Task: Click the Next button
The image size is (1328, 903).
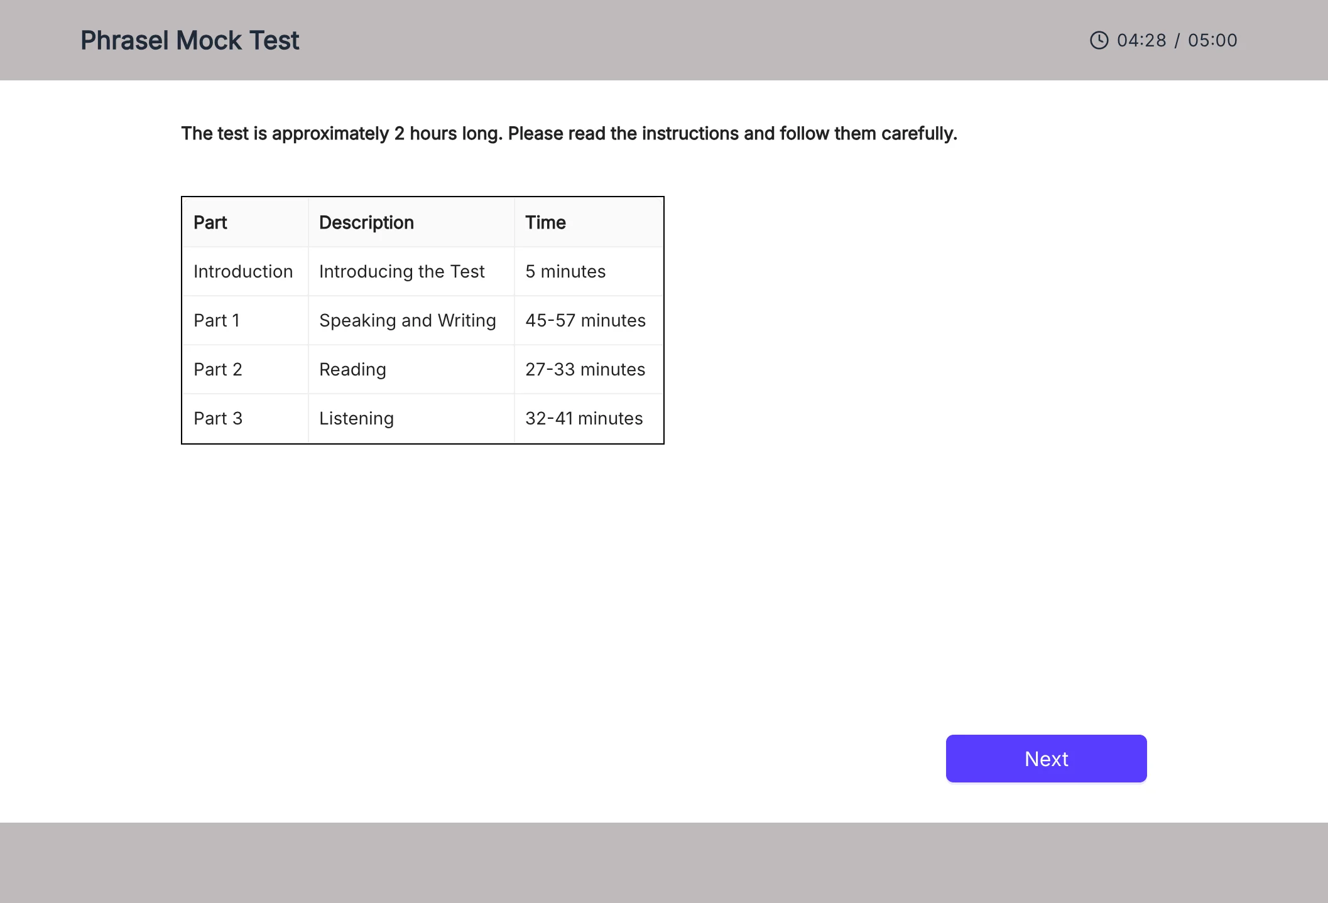Action: pyautogui.click(x=1046, y=759)
